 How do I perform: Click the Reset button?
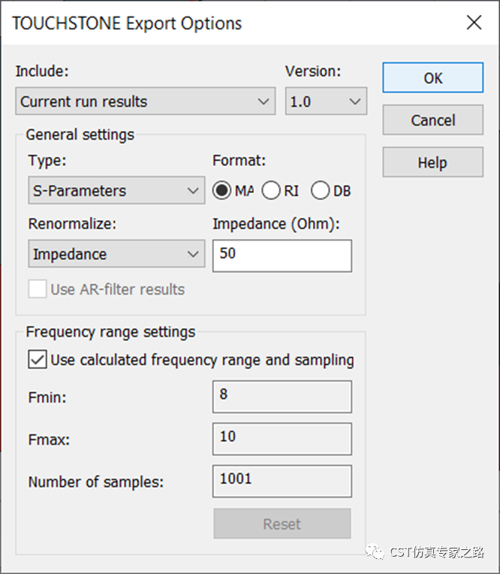pyautogui.click(x=282, y=524)
